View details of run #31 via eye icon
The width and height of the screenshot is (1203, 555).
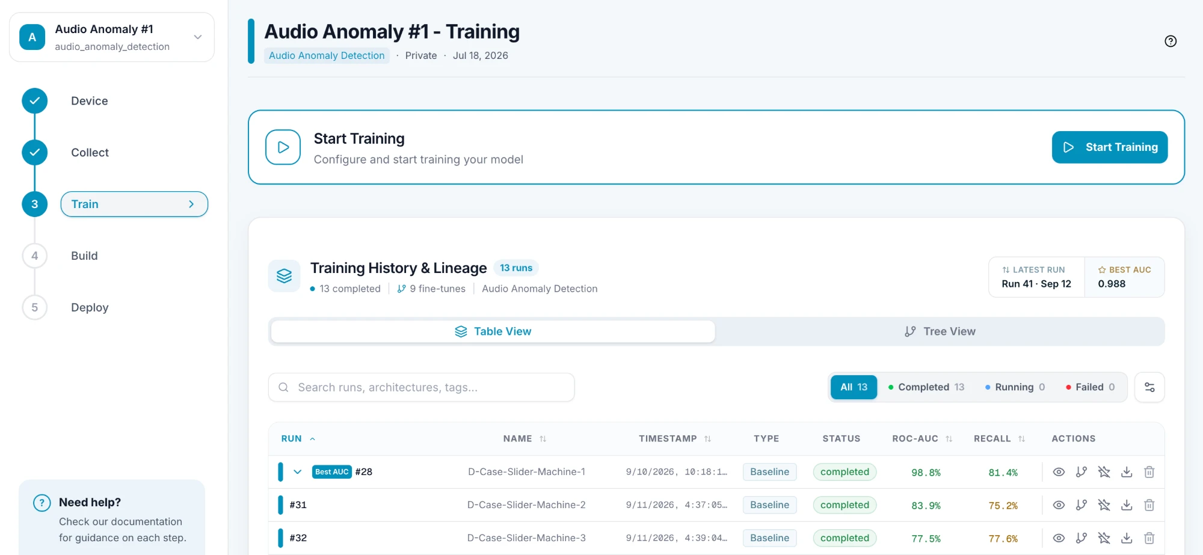[x=1059, y=505]
